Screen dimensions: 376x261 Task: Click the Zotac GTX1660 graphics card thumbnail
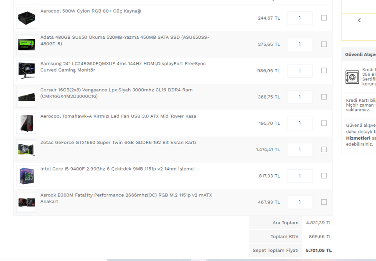click(x=27, y=150)
